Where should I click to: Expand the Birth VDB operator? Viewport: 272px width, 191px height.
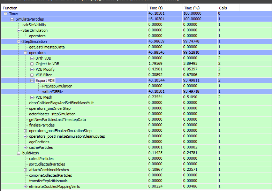(x=32, y=58)
